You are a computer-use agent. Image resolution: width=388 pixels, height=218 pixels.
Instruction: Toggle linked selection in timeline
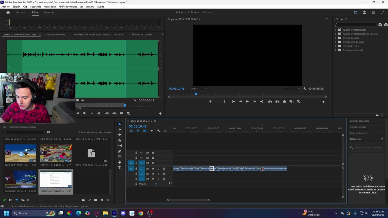pos(145,131)
